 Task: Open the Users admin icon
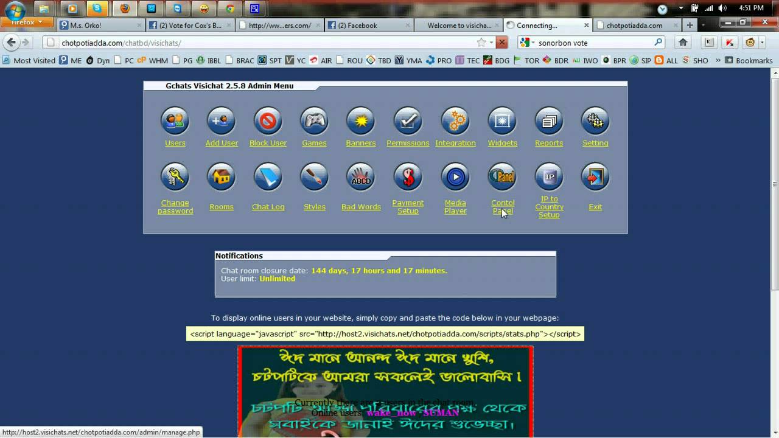[175, 120]
